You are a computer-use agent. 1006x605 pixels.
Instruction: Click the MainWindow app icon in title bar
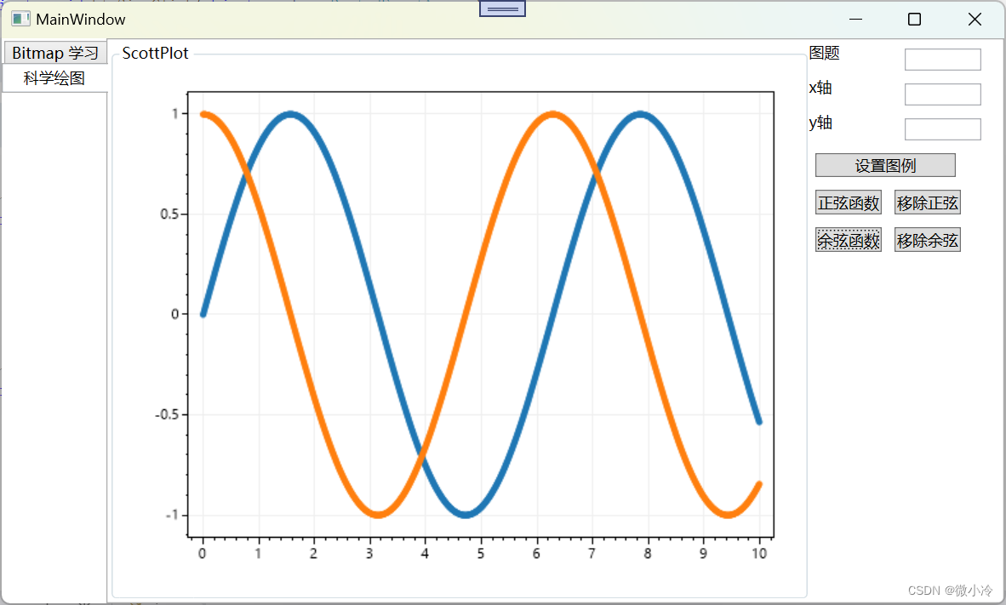pyautogui.click(x=20, y=20)
